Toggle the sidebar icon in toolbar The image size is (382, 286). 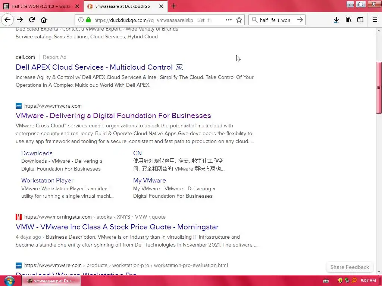point(360,20)
